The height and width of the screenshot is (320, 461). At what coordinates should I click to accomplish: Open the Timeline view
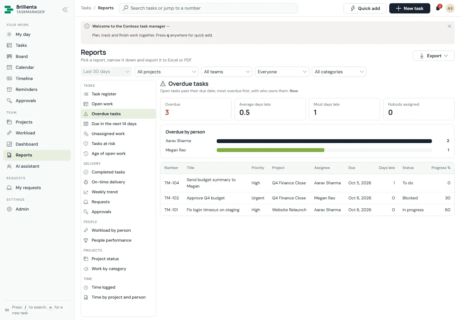click(37, 78)
